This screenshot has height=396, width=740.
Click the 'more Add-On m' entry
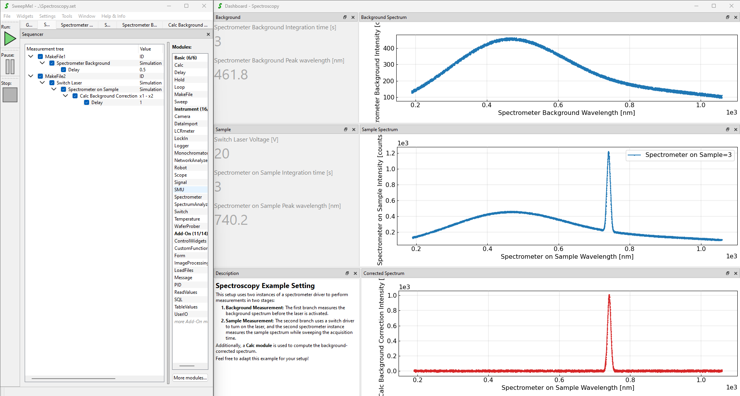[191, 322]
